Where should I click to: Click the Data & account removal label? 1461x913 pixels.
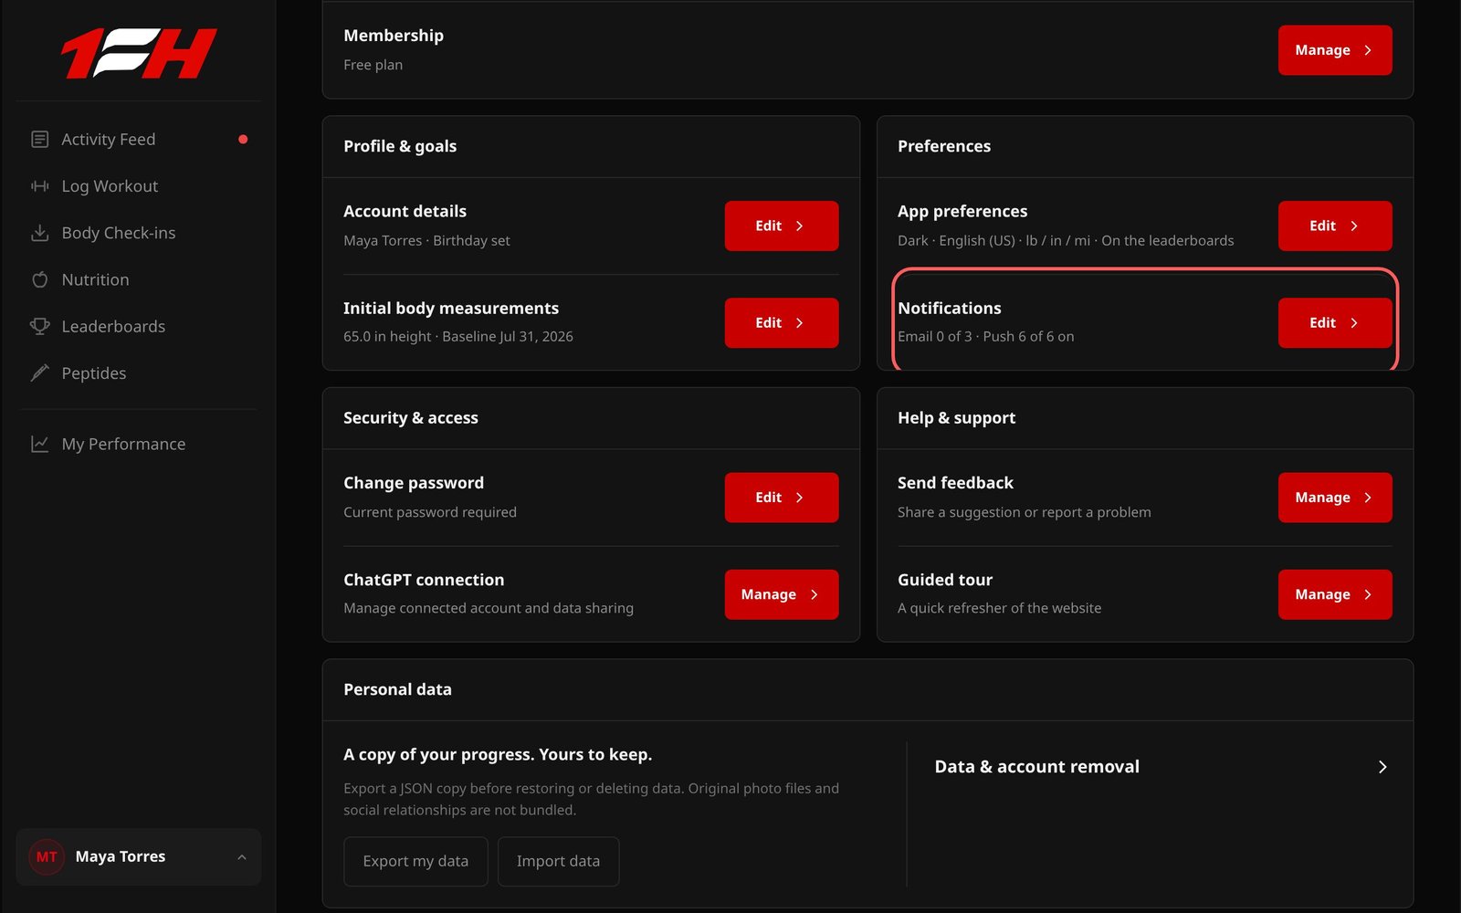pyautogui.click(x=1036, y=767)
